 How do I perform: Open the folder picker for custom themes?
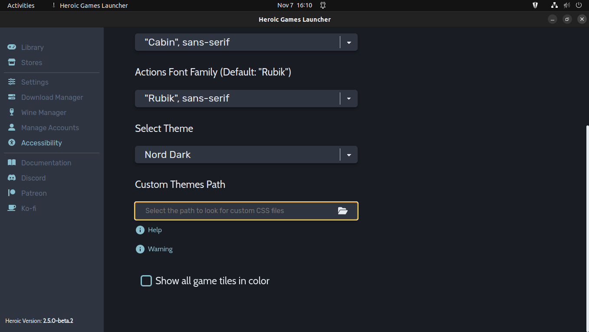[x=343, y=210]
